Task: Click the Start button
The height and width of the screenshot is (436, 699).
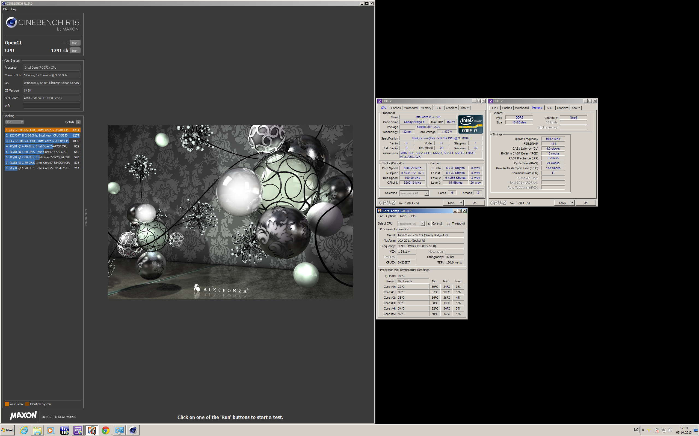Action: [x=8, y=430]
